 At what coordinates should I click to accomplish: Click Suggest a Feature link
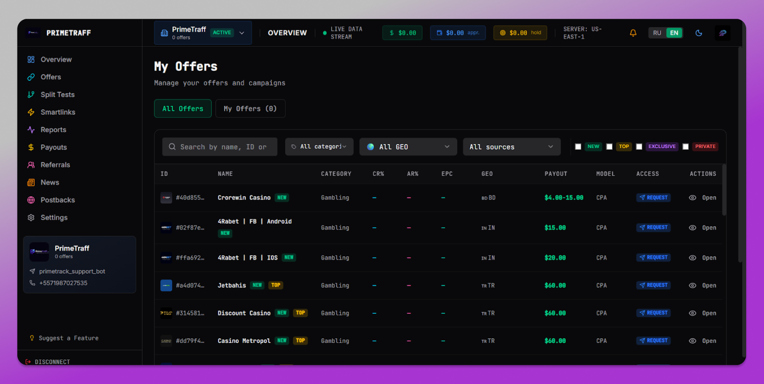point(64,338)
